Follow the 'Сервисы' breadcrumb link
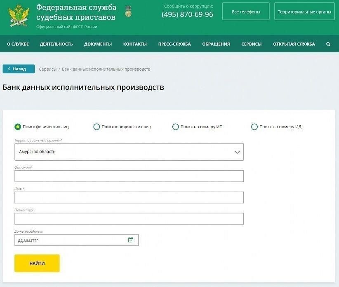This screenshot has width=339, height=287. (47, 69)
